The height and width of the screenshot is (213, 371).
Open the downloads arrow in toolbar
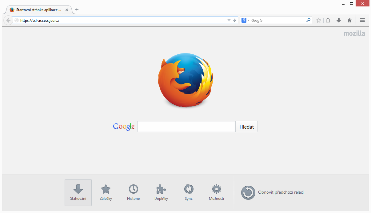pyautogui.click(x=339, y=20)
